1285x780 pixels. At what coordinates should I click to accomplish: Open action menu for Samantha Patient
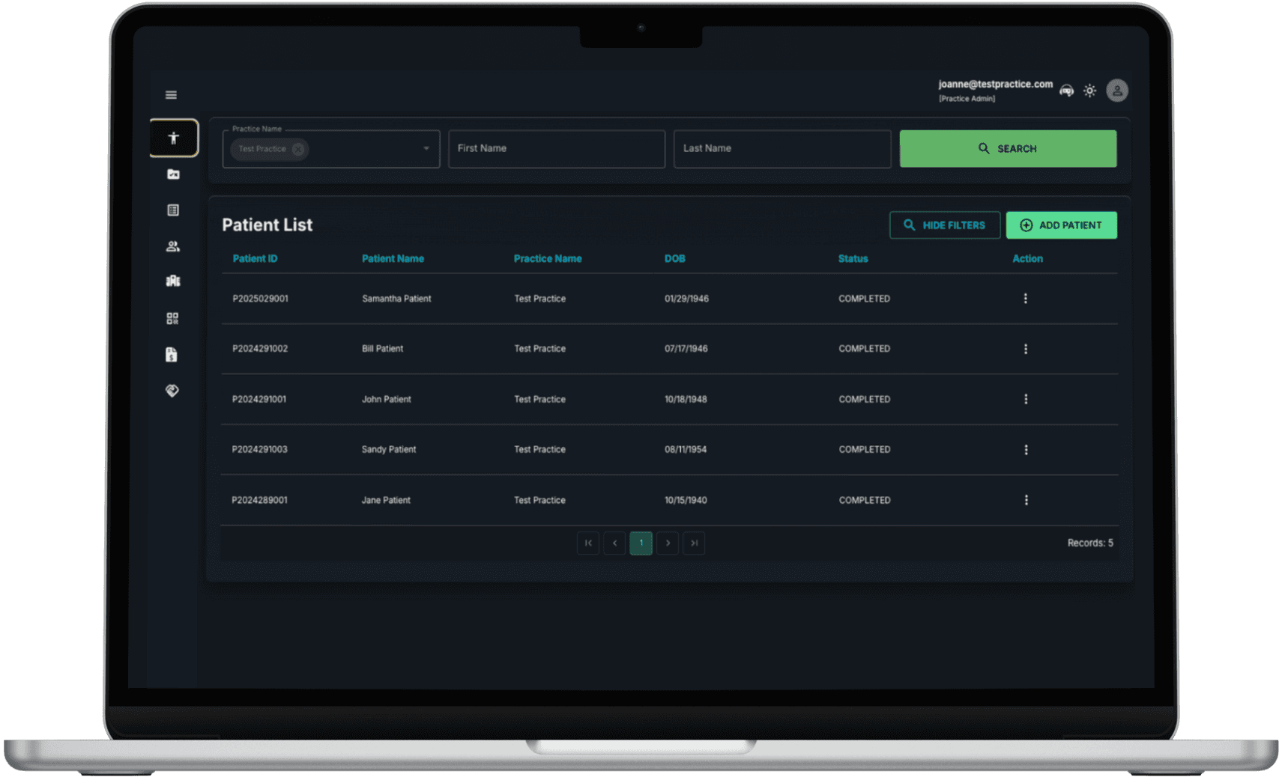pyautogui.click(x=1025, y=299)
